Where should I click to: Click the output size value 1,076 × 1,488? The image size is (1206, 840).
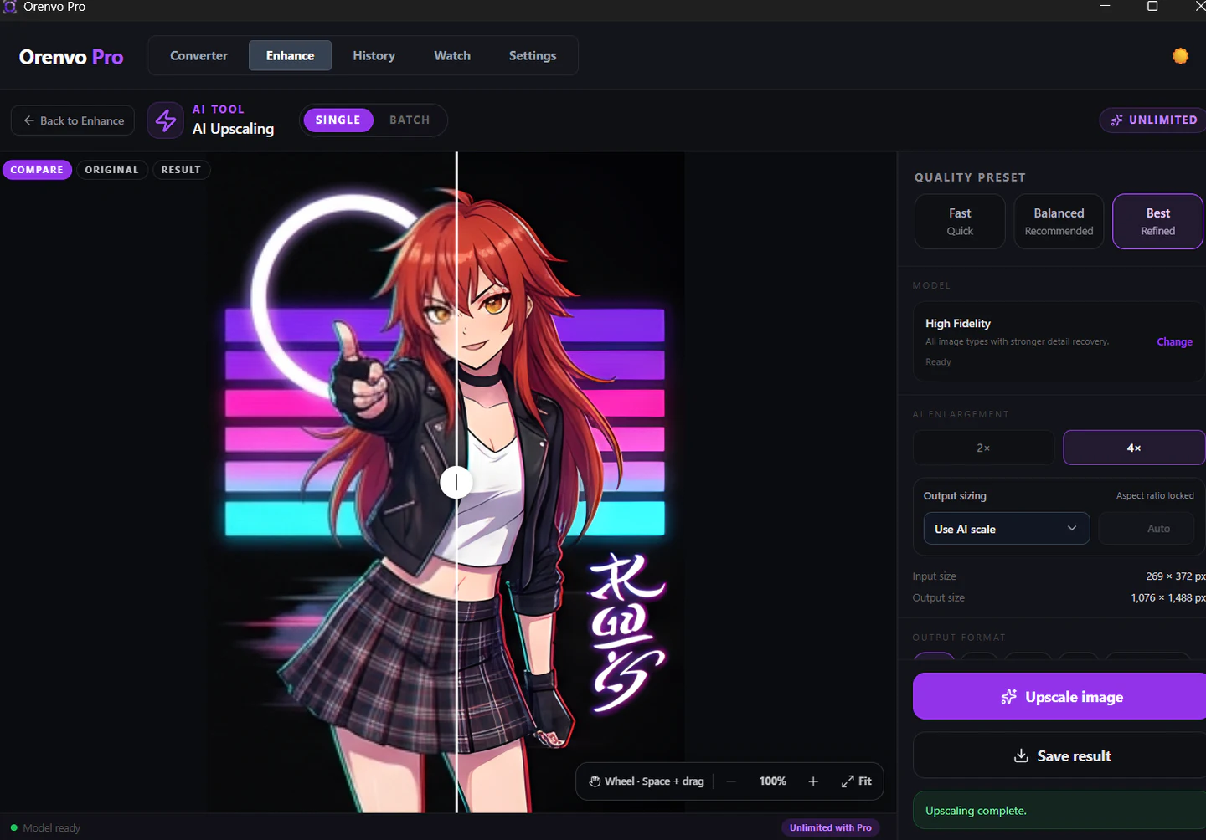click(x=1167, y=597)
